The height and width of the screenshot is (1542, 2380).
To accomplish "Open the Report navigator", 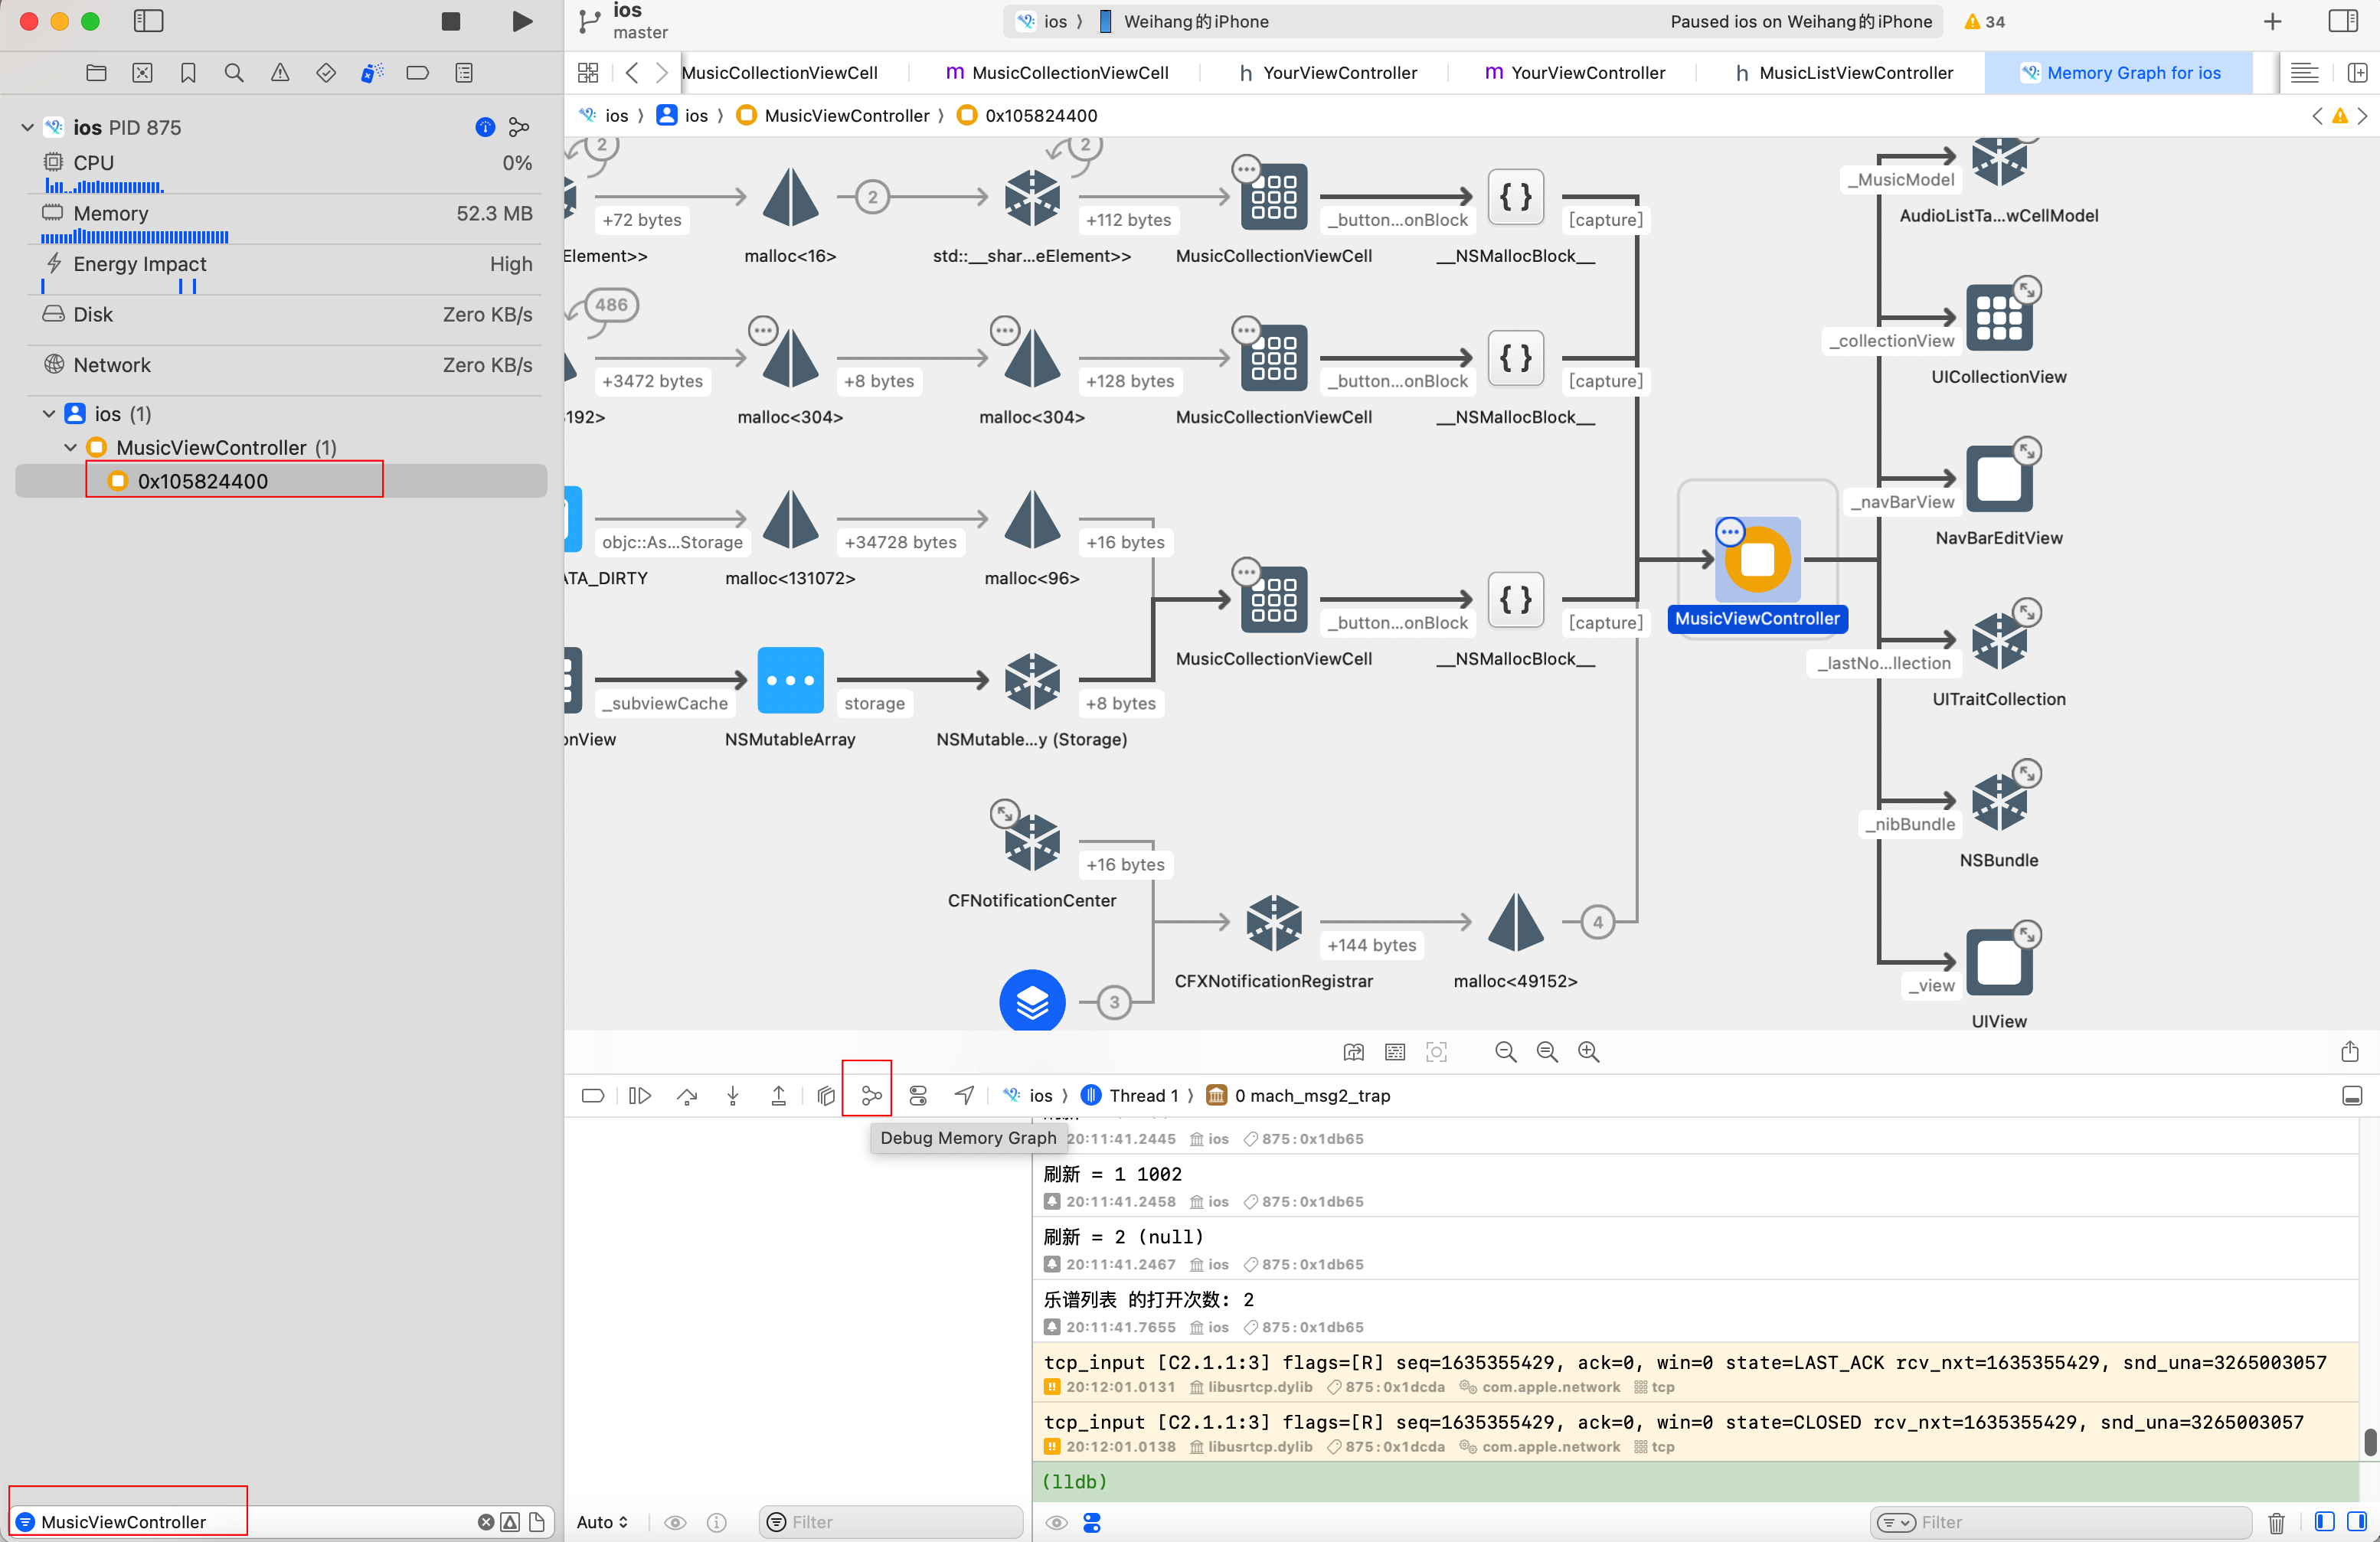I will 464,73.
